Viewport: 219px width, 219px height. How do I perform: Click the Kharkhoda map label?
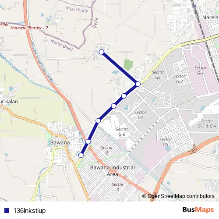[x=77, y=10]
